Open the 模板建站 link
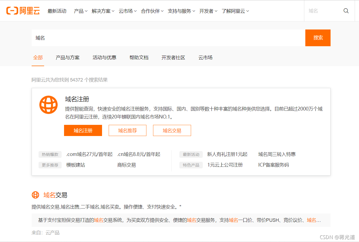 [76, 165]
